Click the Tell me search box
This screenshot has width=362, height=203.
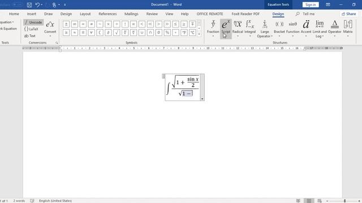pos(305,14)
